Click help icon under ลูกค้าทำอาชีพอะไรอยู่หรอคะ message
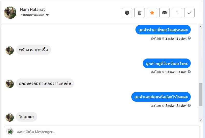 click(189, 38)
